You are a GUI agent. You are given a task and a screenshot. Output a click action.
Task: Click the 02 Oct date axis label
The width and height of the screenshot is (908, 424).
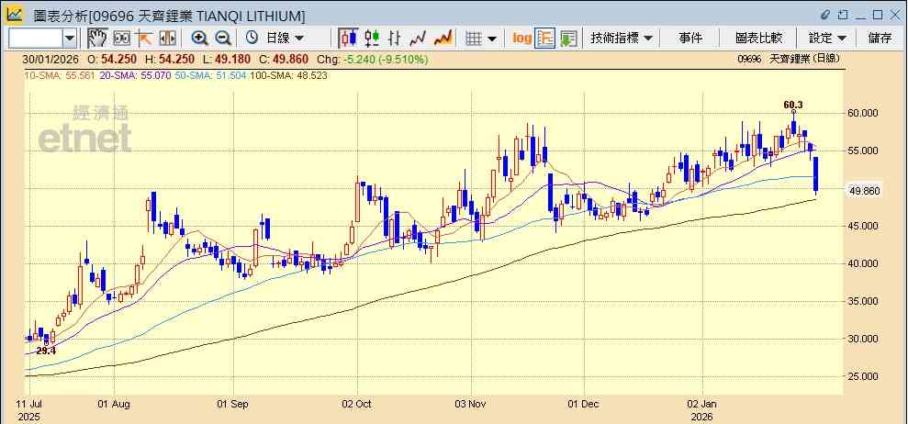pos(357,403)
